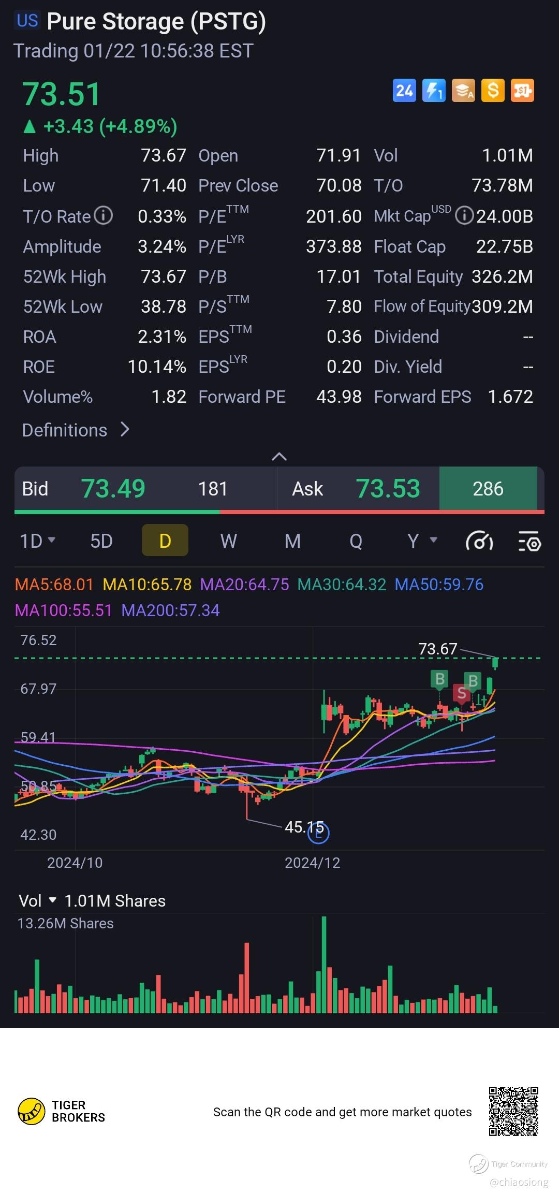Select the D daily chart tab
This screenshot has width=559, height=1195.
coord(165,541)
